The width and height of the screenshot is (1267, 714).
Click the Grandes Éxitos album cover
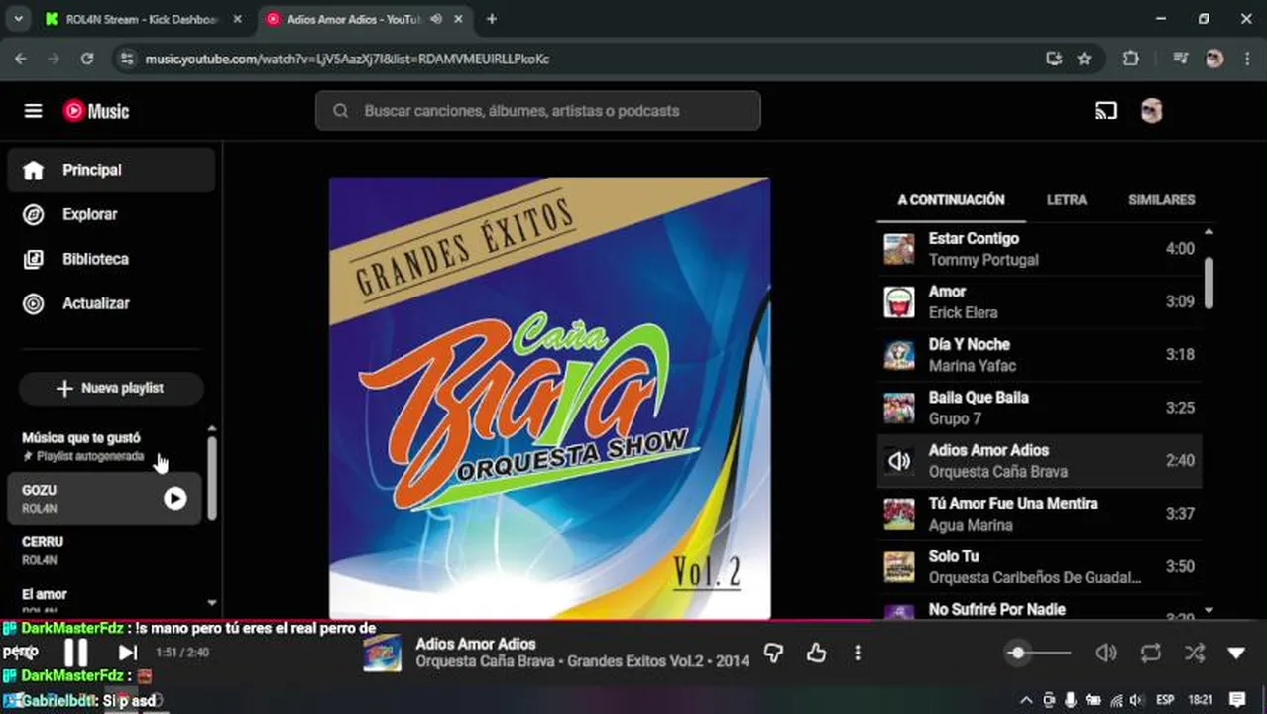[x=549, y=399]
